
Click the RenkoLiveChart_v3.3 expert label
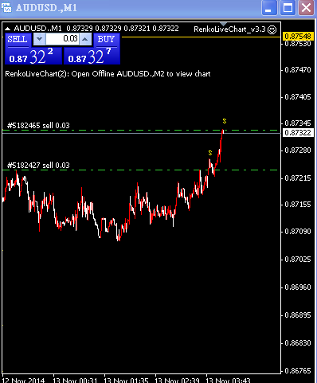(229, 29)
